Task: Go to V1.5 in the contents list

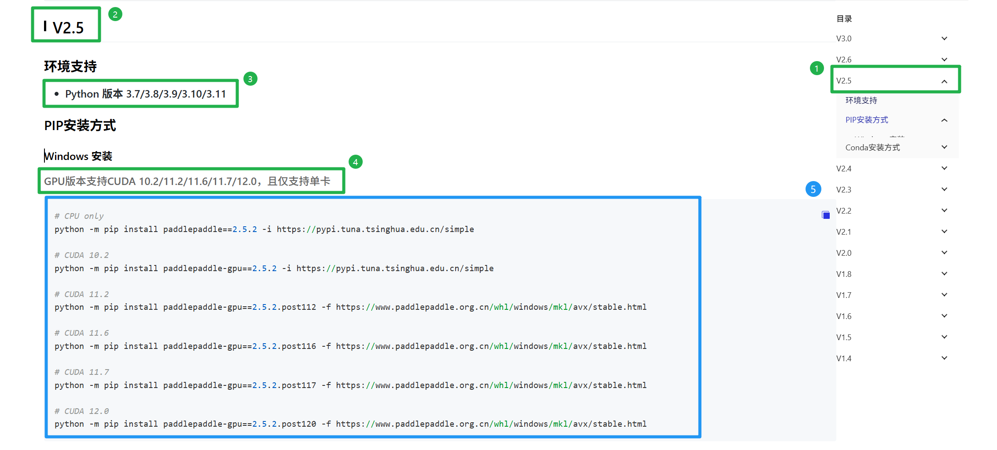Action: click(x=844, y=337)
